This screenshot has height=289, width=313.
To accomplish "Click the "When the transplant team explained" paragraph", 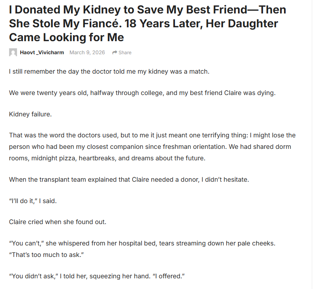I will (x=129, y=179).
